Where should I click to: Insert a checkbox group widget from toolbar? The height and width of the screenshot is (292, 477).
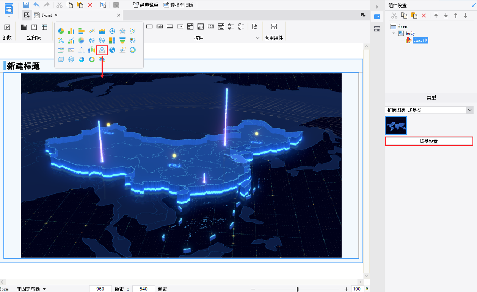[241, 26]
